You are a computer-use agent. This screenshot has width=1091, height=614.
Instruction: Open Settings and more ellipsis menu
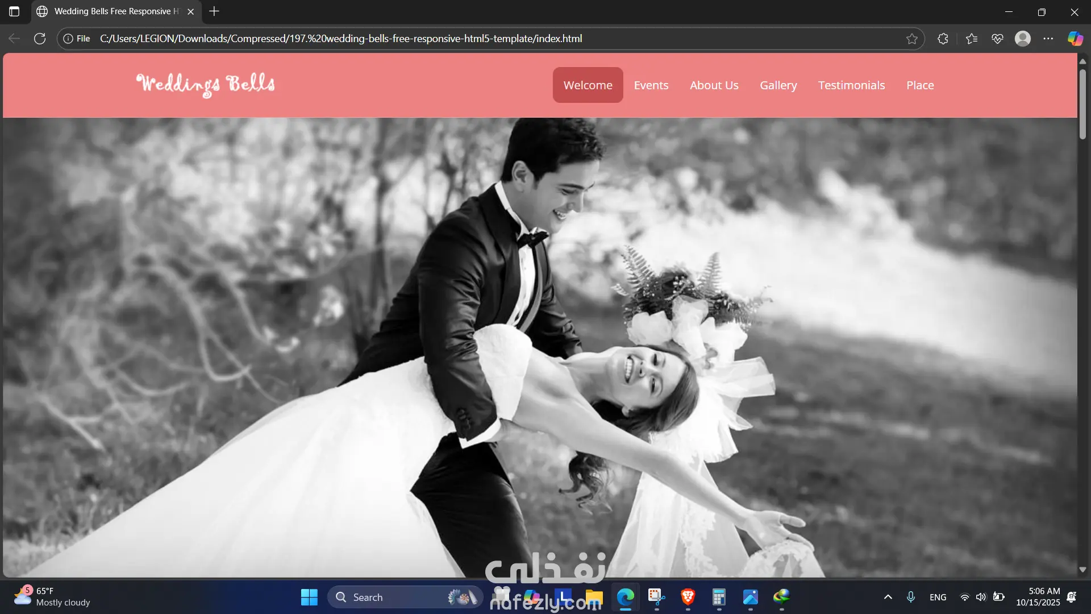point(1048,39)
